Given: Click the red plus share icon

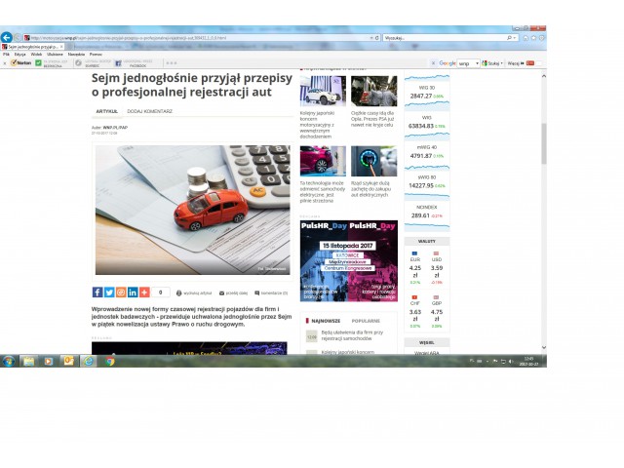Looking at the screenshot, I should tap(144, 292).
